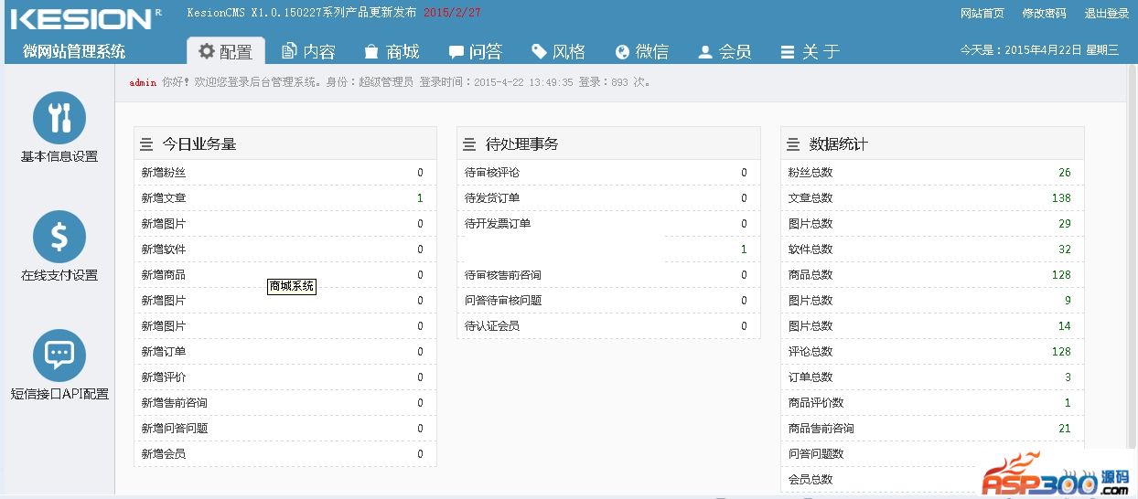Open the 风格 tab
Screen dimensions: 1138x499
pos(558,52)
